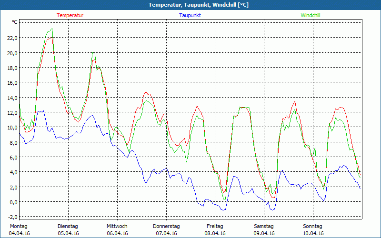Click the 14,0 axis value

[x=12, y=98]
